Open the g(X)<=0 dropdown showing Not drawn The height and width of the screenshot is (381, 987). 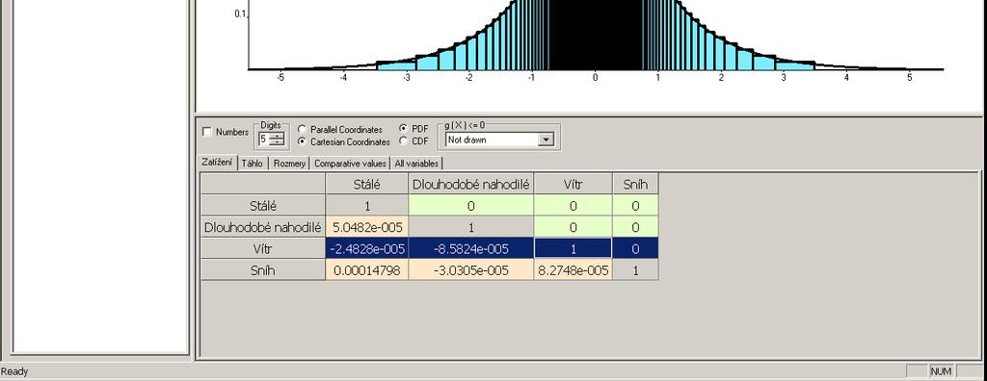point(500,140)
